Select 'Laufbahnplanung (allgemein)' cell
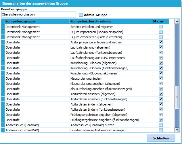Viewport: 182px width, 144px height. tap(111, 47)
